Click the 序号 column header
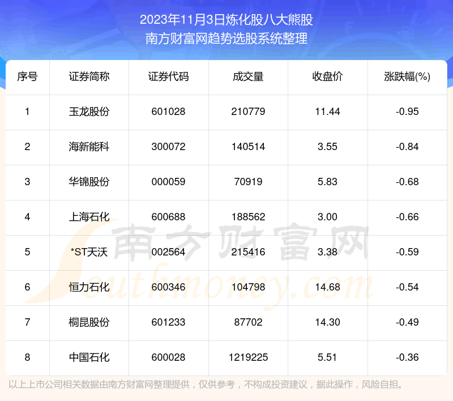Viewport: 453px width, 401px height. pos(27,76)
